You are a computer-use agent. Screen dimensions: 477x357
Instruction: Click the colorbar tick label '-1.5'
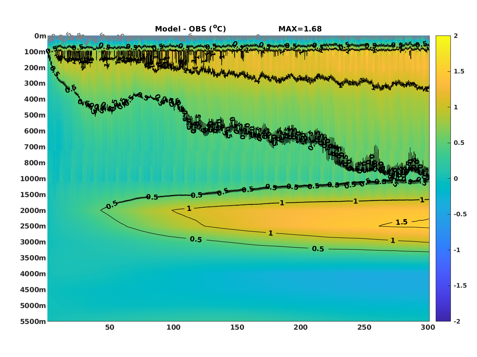[x=460, y=285]
